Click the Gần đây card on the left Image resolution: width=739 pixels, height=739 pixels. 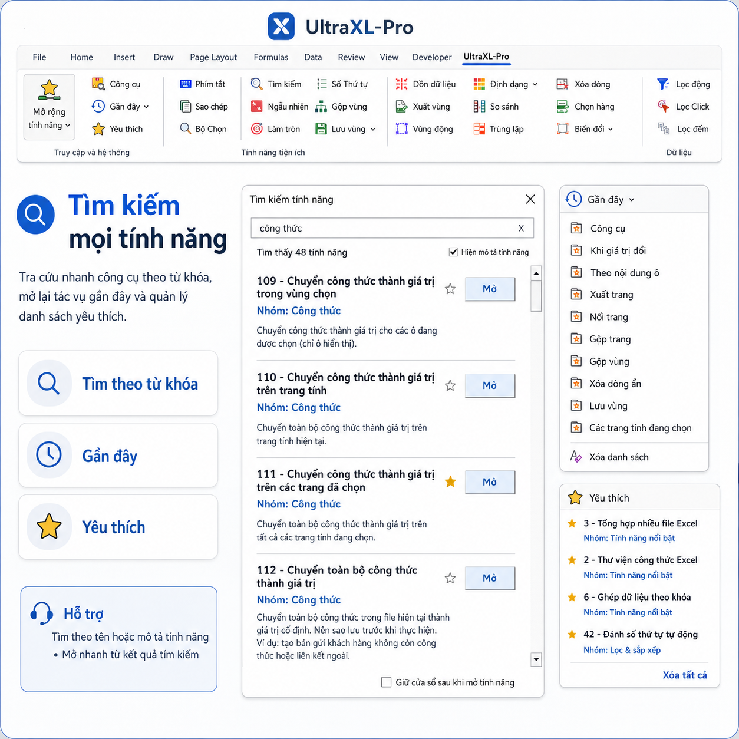[x=118, y=455]
